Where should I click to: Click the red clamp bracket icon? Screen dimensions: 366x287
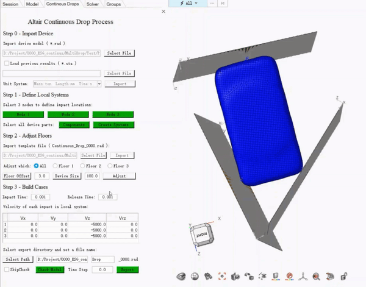pyautogui.click(x=330, y=277)
